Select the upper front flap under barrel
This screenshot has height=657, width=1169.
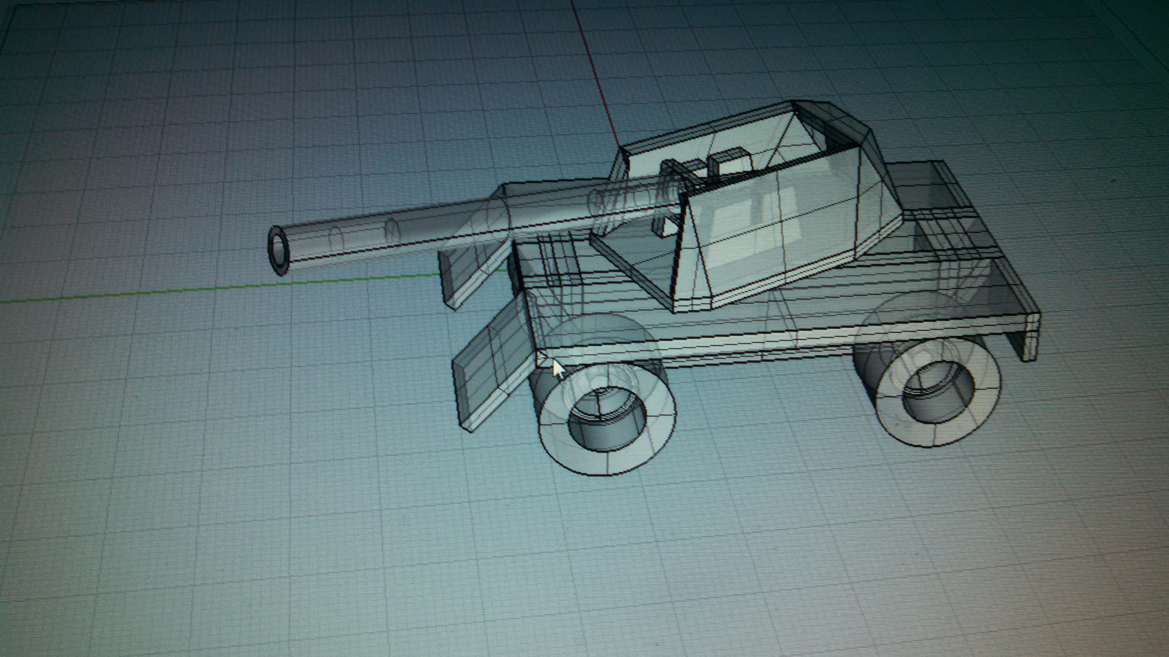pyautogui.click(x=475, y=274)
